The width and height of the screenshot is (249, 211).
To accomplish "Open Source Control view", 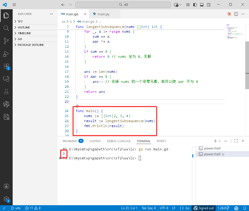I will [6, 41].
